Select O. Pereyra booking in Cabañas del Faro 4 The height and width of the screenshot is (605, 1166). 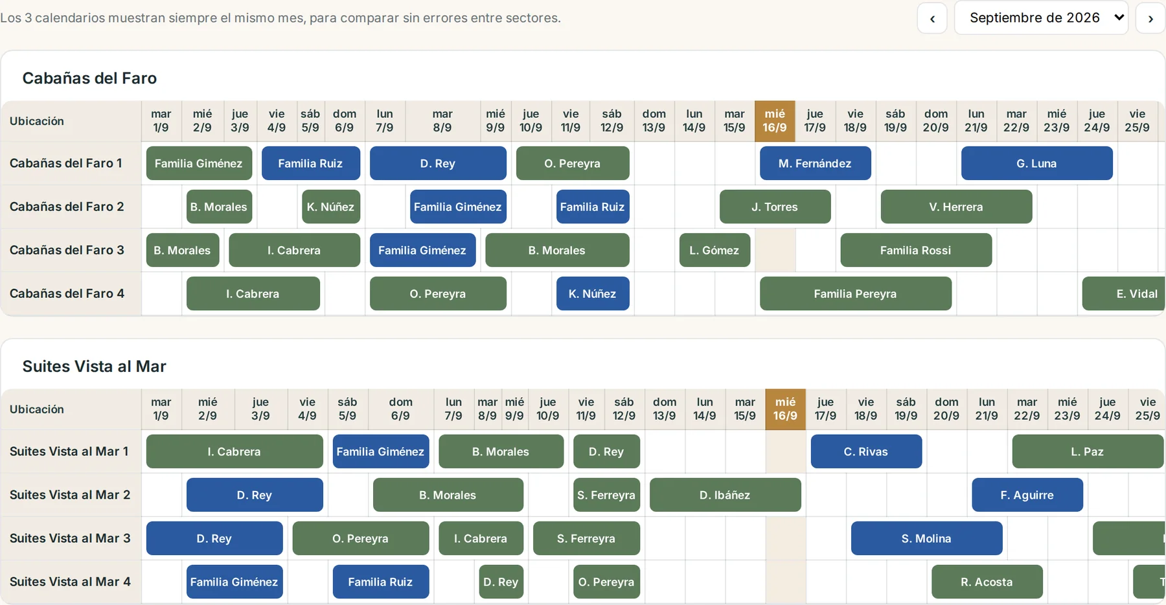coord(438,293)
